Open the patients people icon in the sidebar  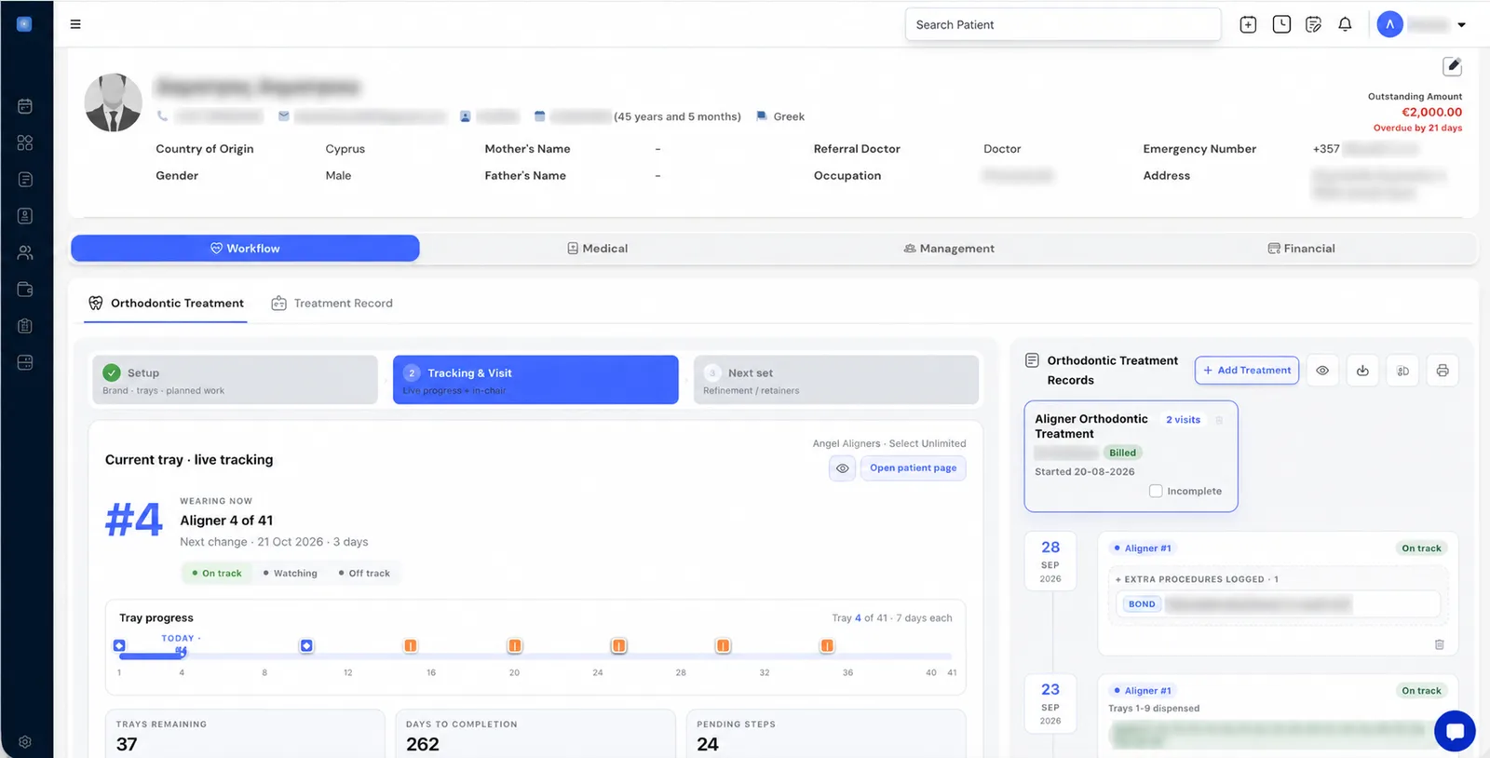coord(25,252)
